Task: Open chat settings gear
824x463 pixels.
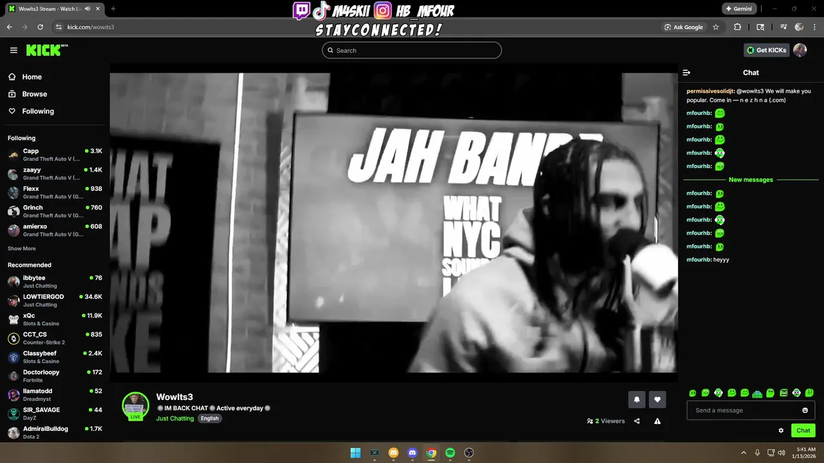Action: [x=781, y=431]
